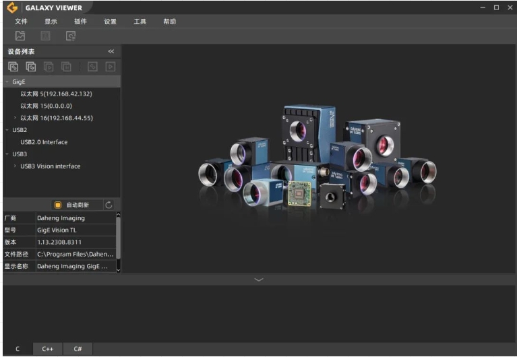Click the start all acquisition icon
The image size is (517, 357).
pos(49,67)
